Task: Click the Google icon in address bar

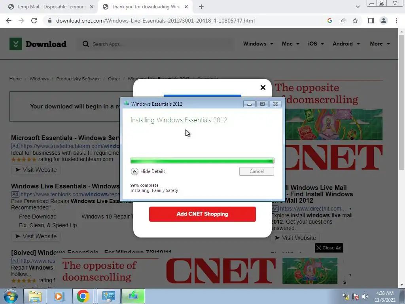Action: point(329,21)
